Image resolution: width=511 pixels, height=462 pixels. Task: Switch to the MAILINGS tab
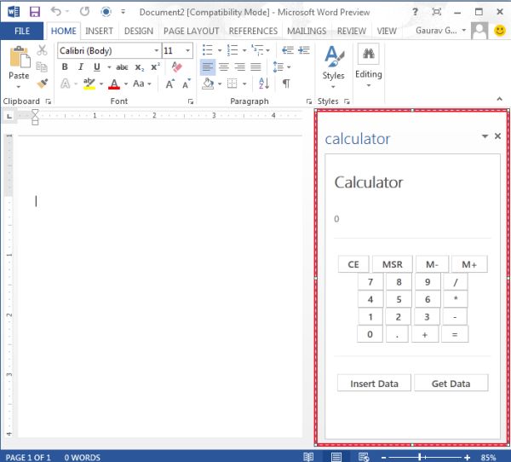tap(307, 31)
